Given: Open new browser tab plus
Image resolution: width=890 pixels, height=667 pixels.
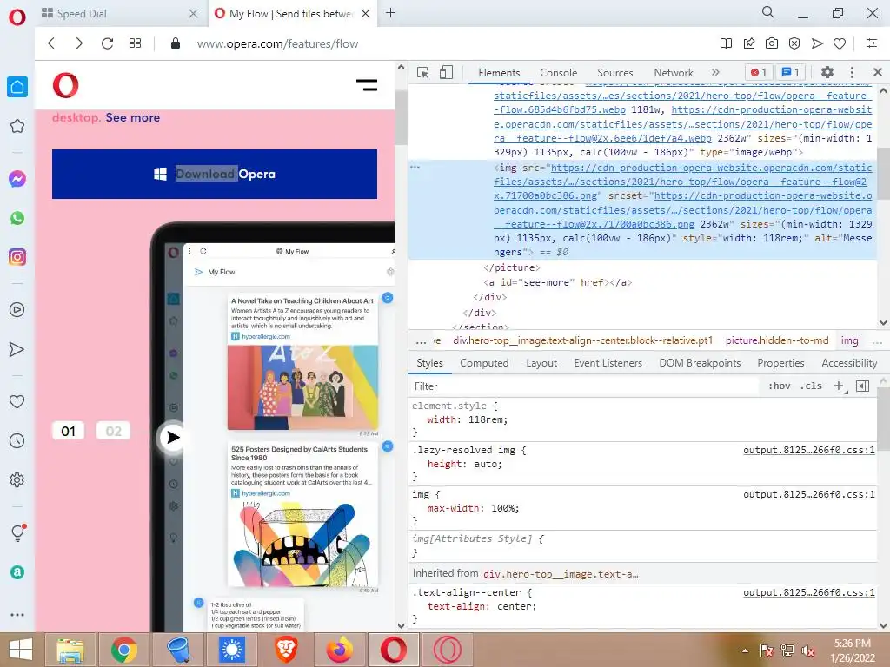Looking at the screenshot, I should (x=390, y=13).
